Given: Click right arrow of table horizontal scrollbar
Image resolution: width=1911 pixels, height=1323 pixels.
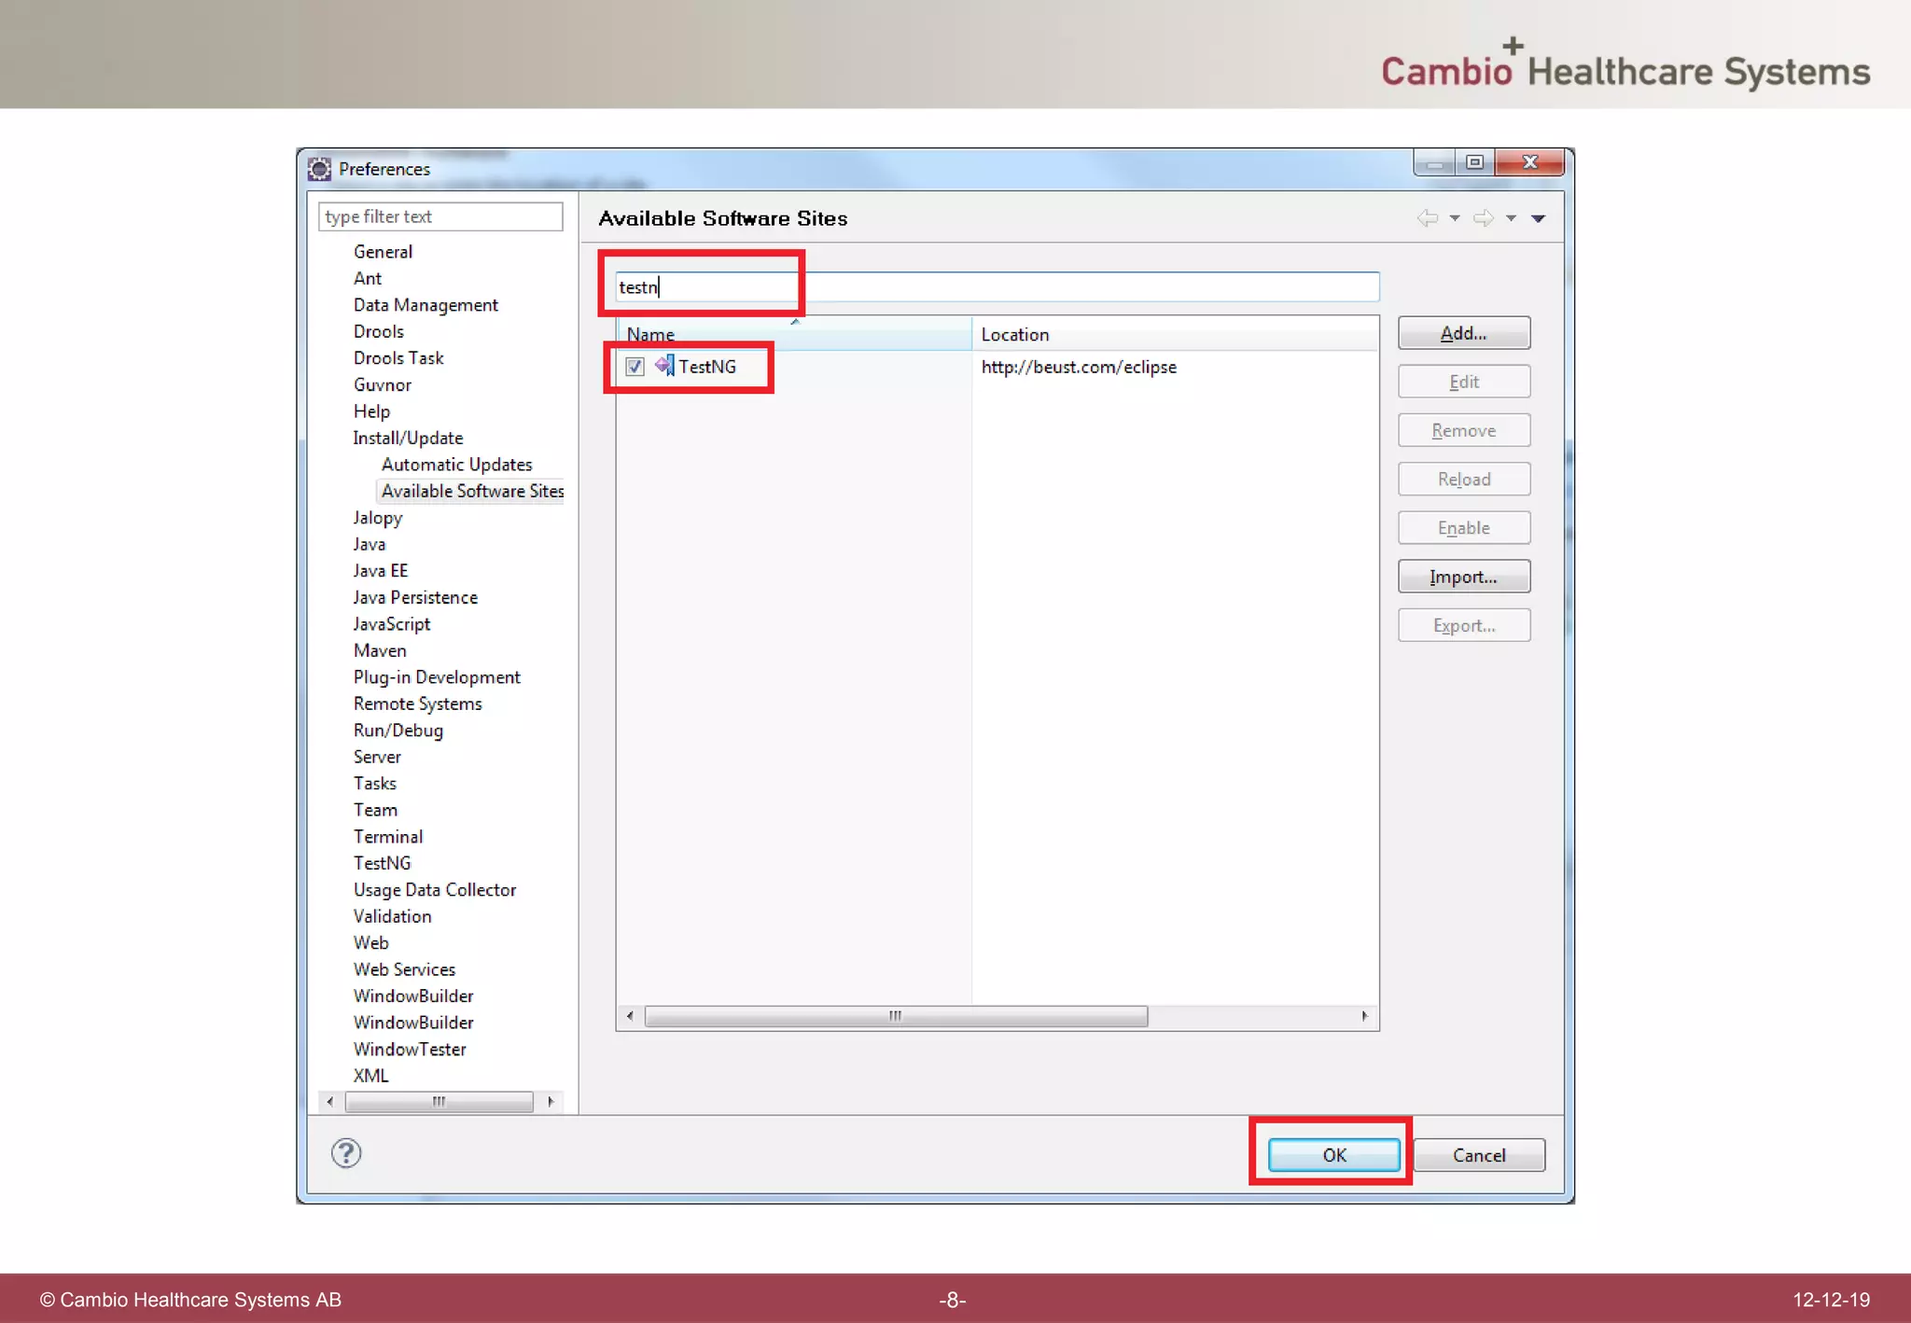Looking at the screenshot, I should click(1364, 1016).
